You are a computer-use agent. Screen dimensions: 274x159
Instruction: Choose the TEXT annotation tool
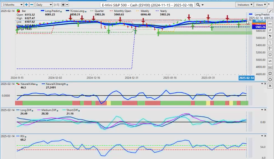(x=270, y=67)
